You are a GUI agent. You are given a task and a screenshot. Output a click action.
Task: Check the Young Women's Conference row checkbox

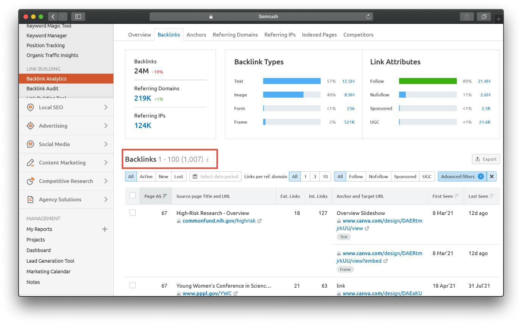coord(132,285)
